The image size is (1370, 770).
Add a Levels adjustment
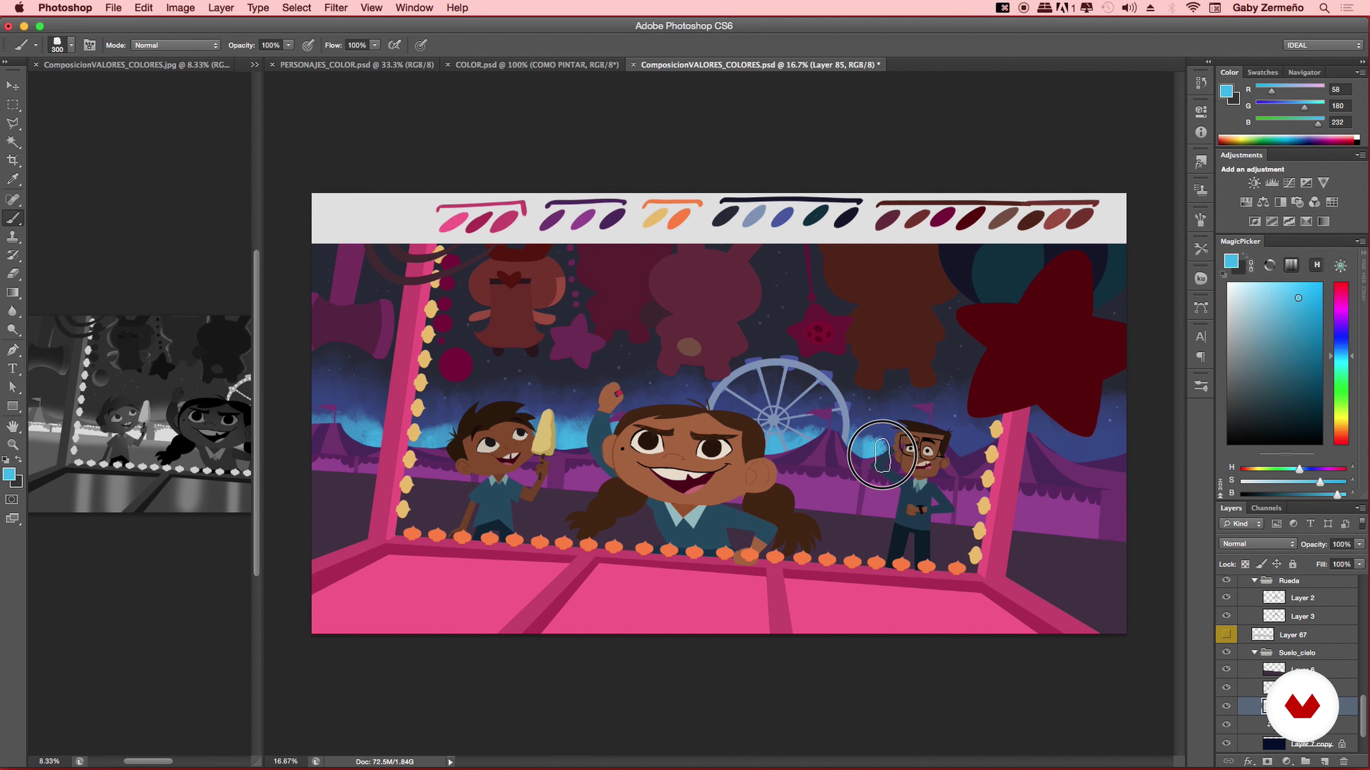pyautogui.click(x=1272, y=183)
